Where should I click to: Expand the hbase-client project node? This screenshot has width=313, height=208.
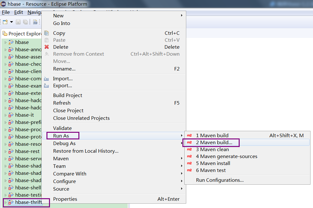(5, 71)
